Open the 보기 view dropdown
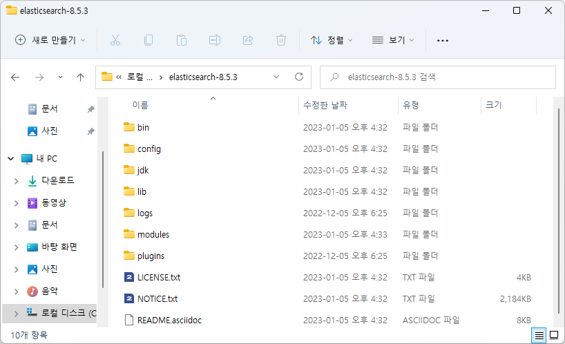This screenshot has width=565, height=344. pos(393,40)
